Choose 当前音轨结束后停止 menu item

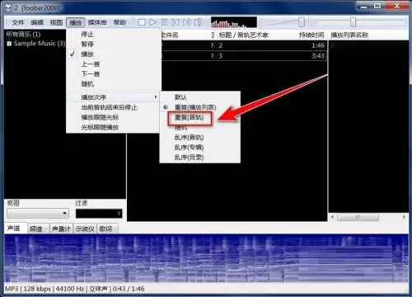point(109,107)
